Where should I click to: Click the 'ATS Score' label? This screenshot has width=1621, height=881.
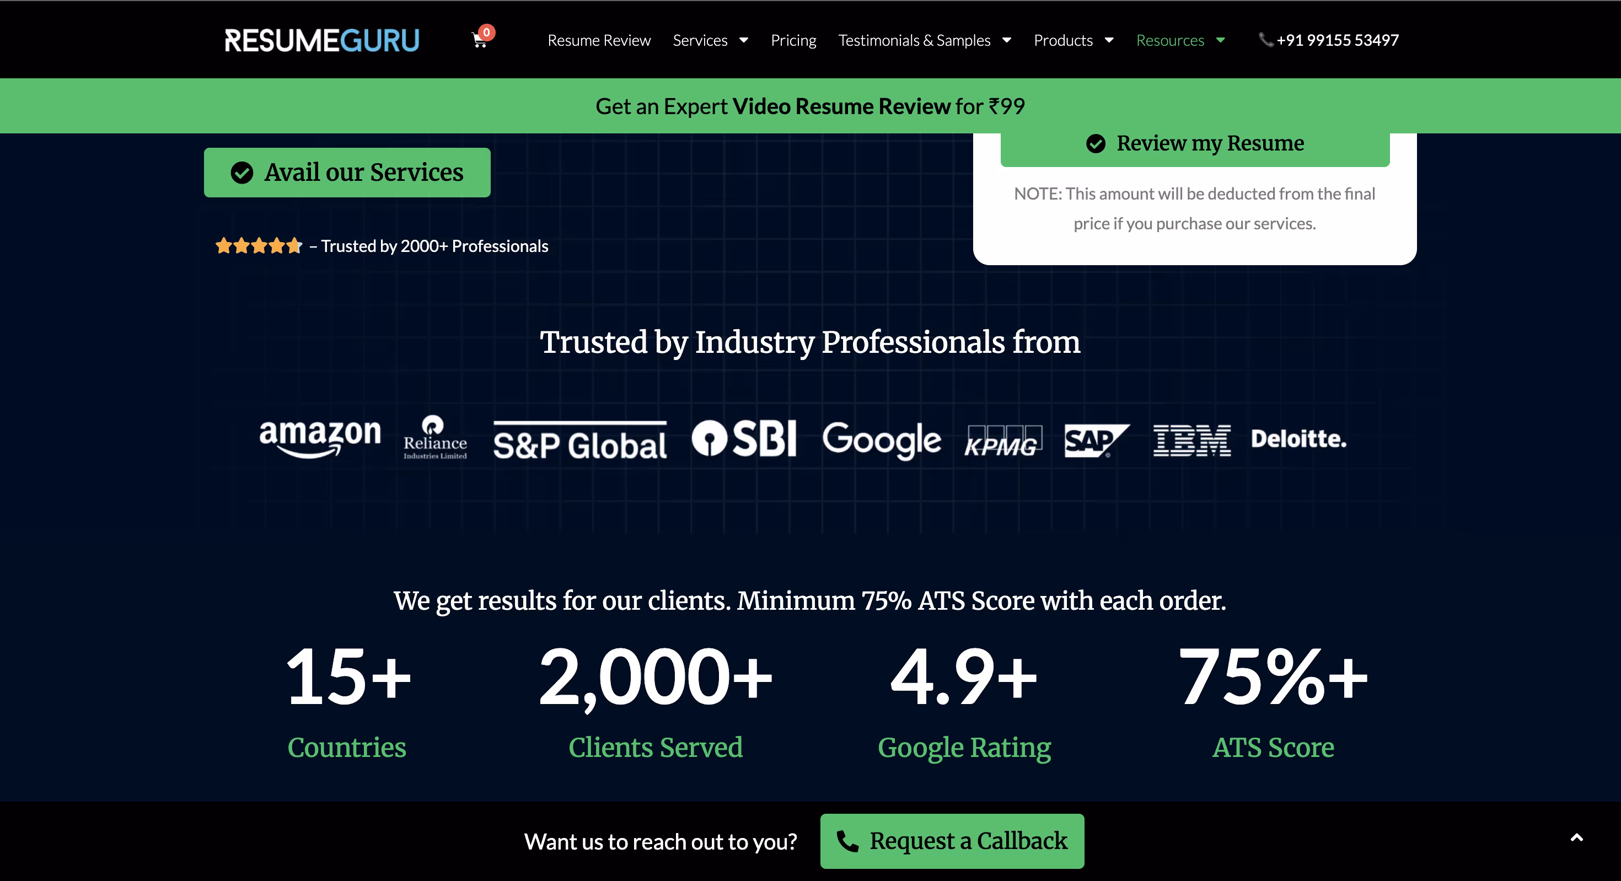[1273, 748]
